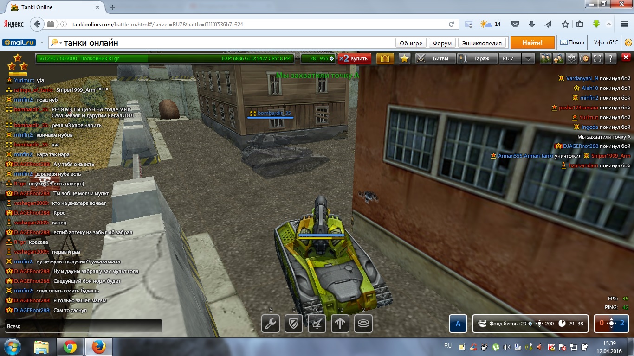Bookmark this page with star icon
The height and width of the screenshot is (356, 634).
point(565,24)
